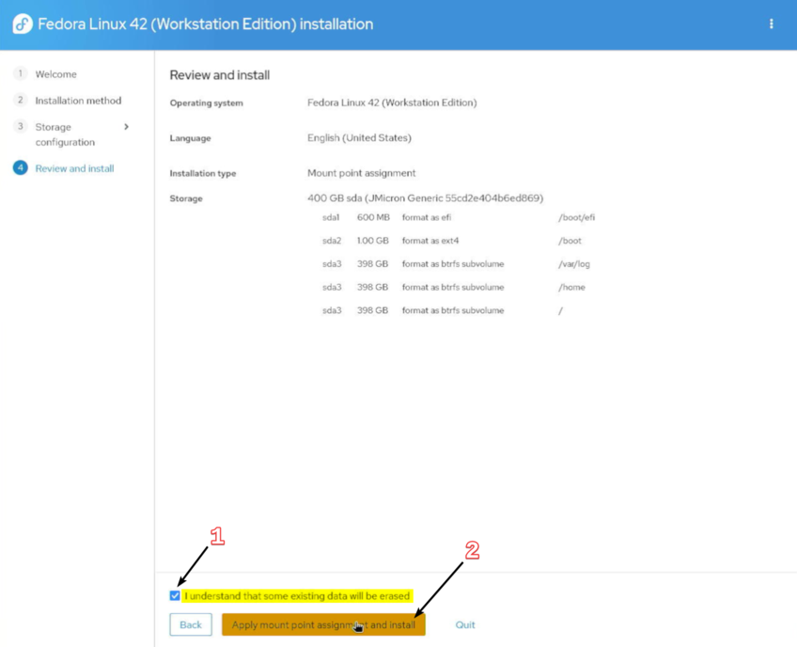Click step number 3 circle
This screenshot has height=647, width=797.
tap(21, 126)
